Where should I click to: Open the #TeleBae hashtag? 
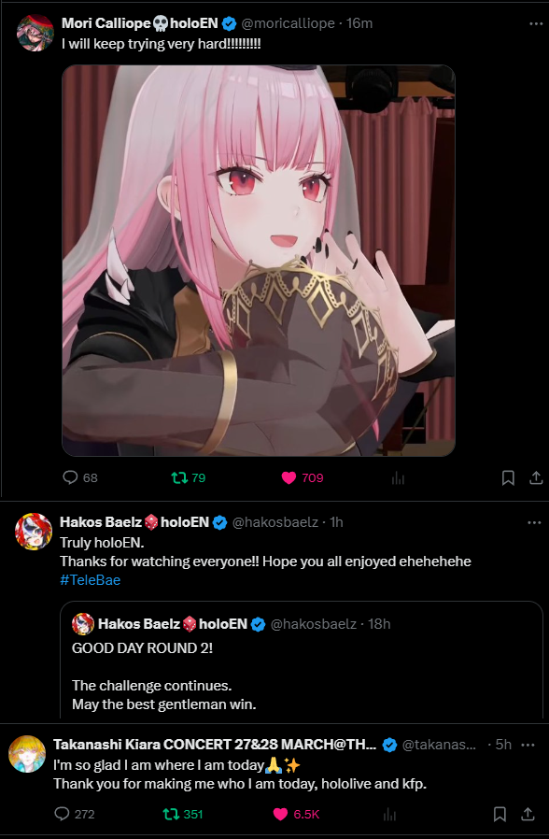point(90,580)
